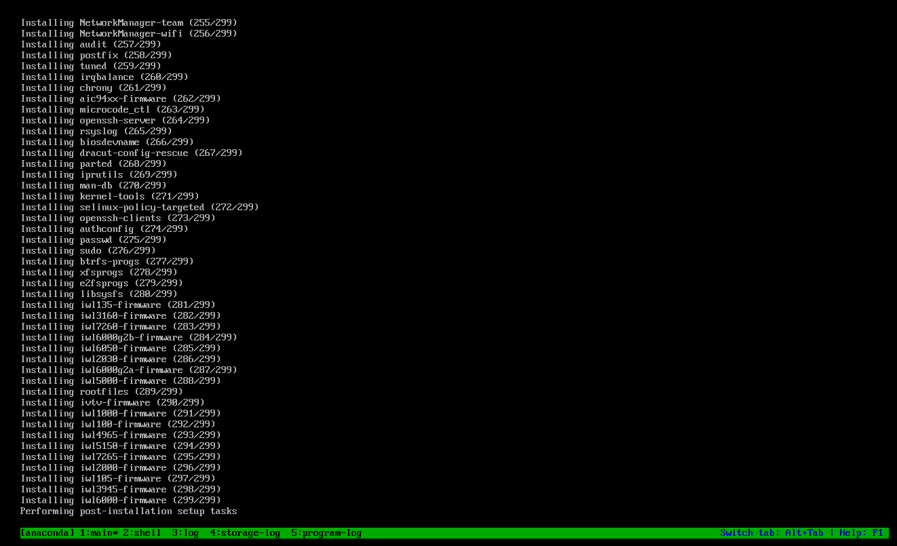Image resolution: width=897 pixels, height=546 pixels.
Task: Click the line installing iwl100-firmware
Action: (118, 425)
